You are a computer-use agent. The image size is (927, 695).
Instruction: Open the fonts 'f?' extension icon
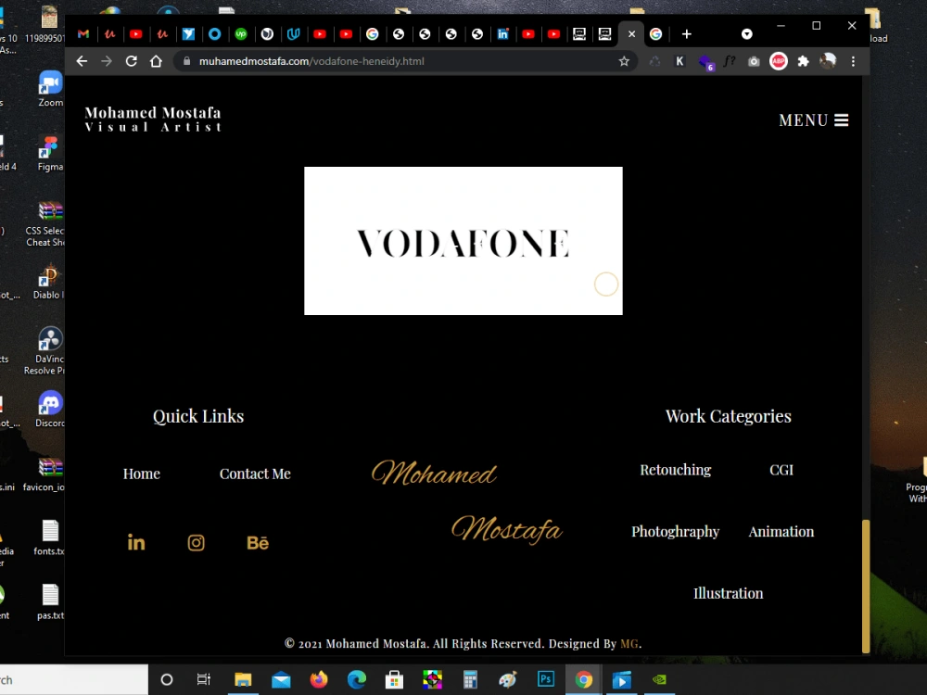click(x=730, y=61)
